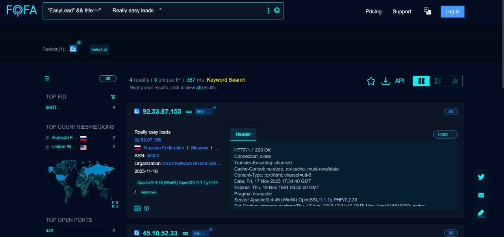
Task: Run search with magnifier icon
Action: tap(277, 11)
